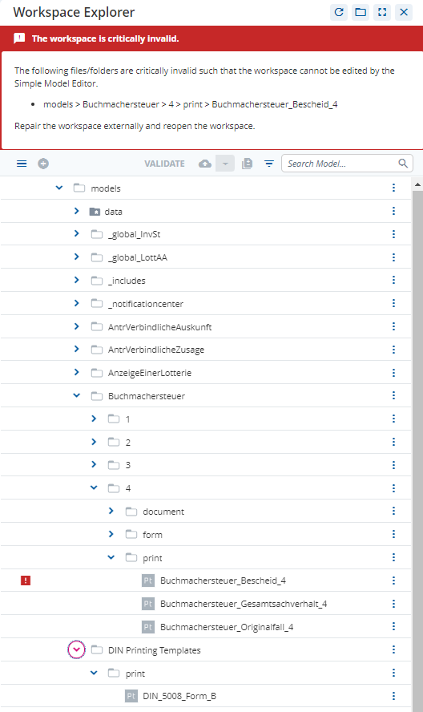Click the VALIDATE button

[x=164, y=164]
